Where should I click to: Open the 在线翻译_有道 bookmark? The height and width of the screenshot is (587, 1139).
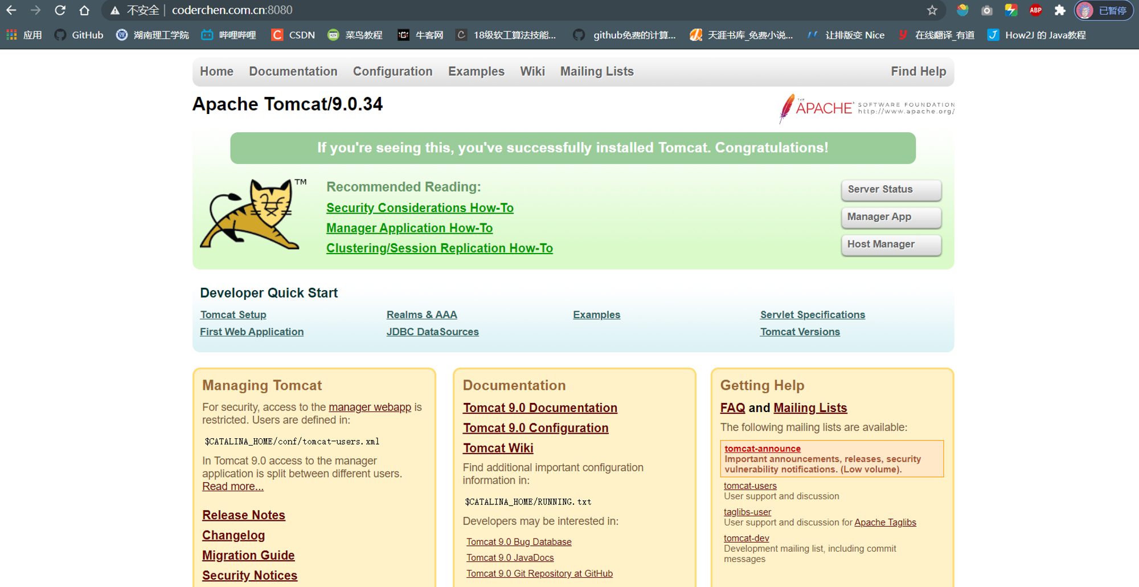coord(936,35)
